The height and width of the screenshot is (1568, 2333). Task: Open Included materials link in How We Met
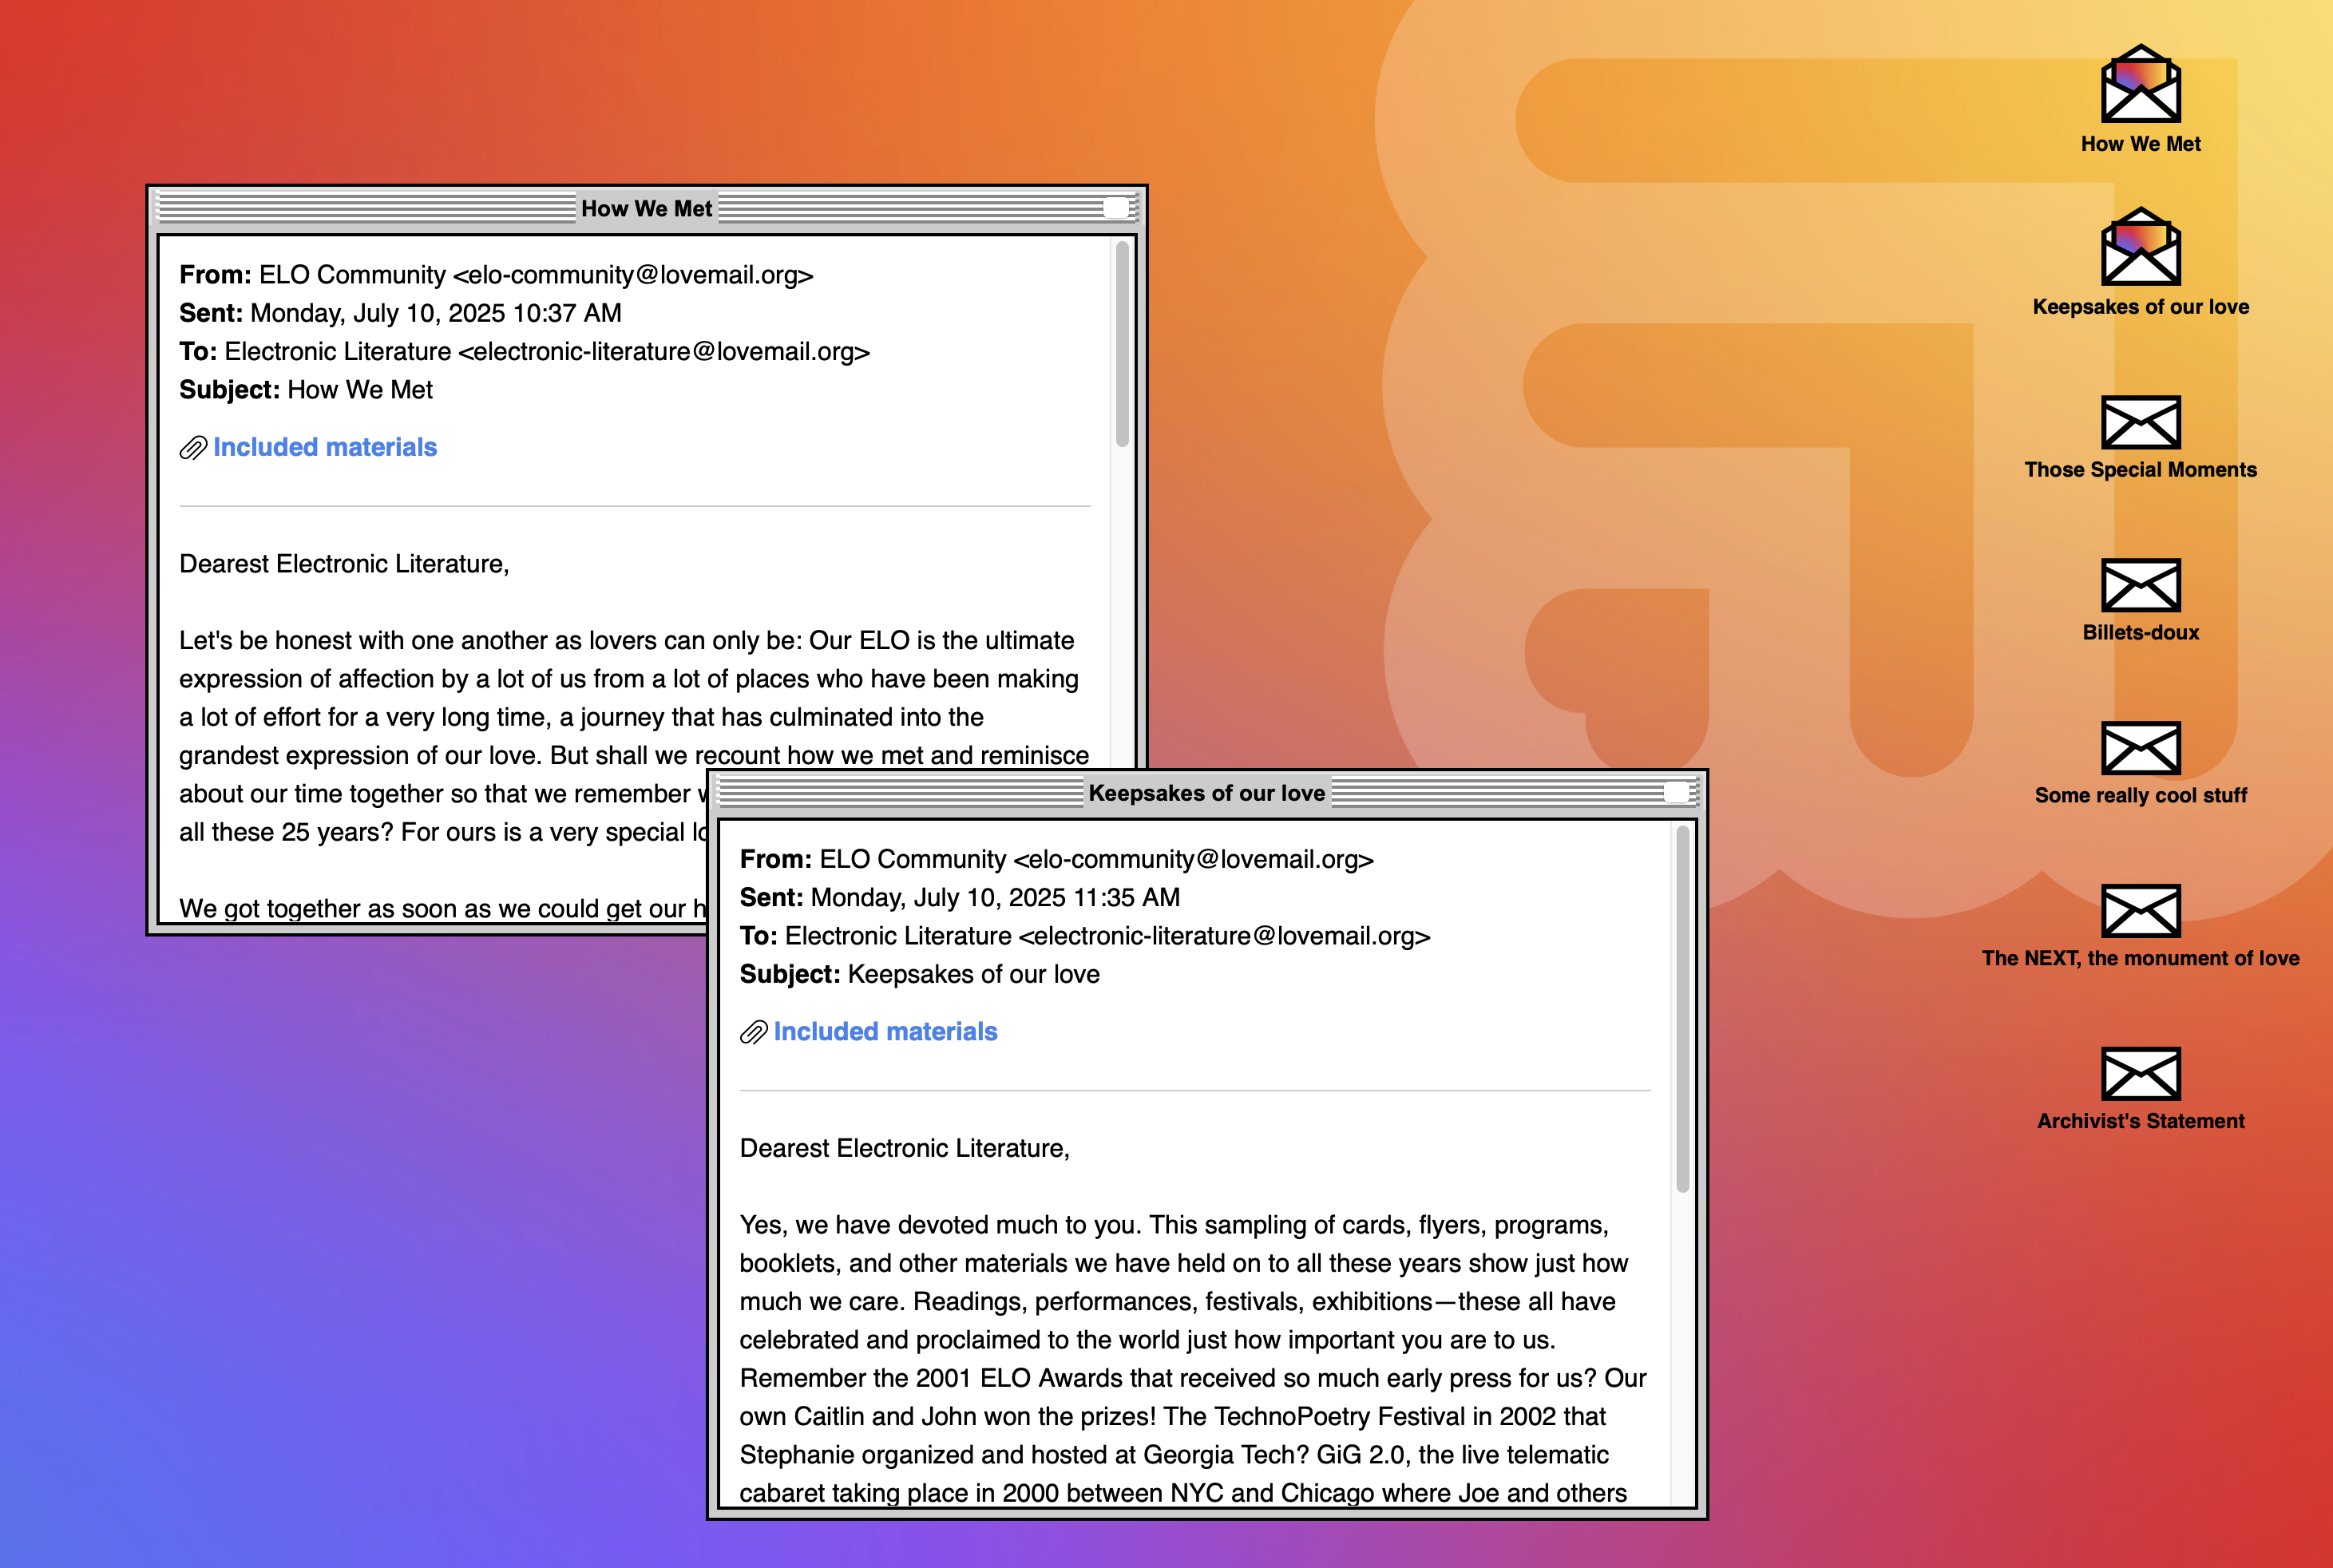325,447
